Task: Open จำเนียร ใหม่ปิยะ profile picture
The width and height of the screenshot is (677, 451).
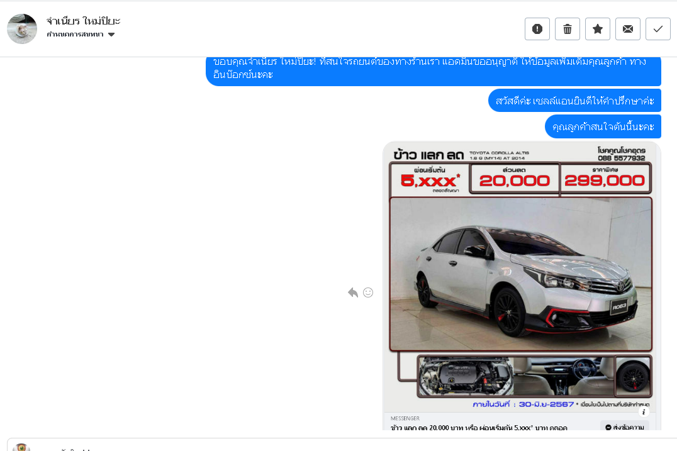Action: [22, 29]
